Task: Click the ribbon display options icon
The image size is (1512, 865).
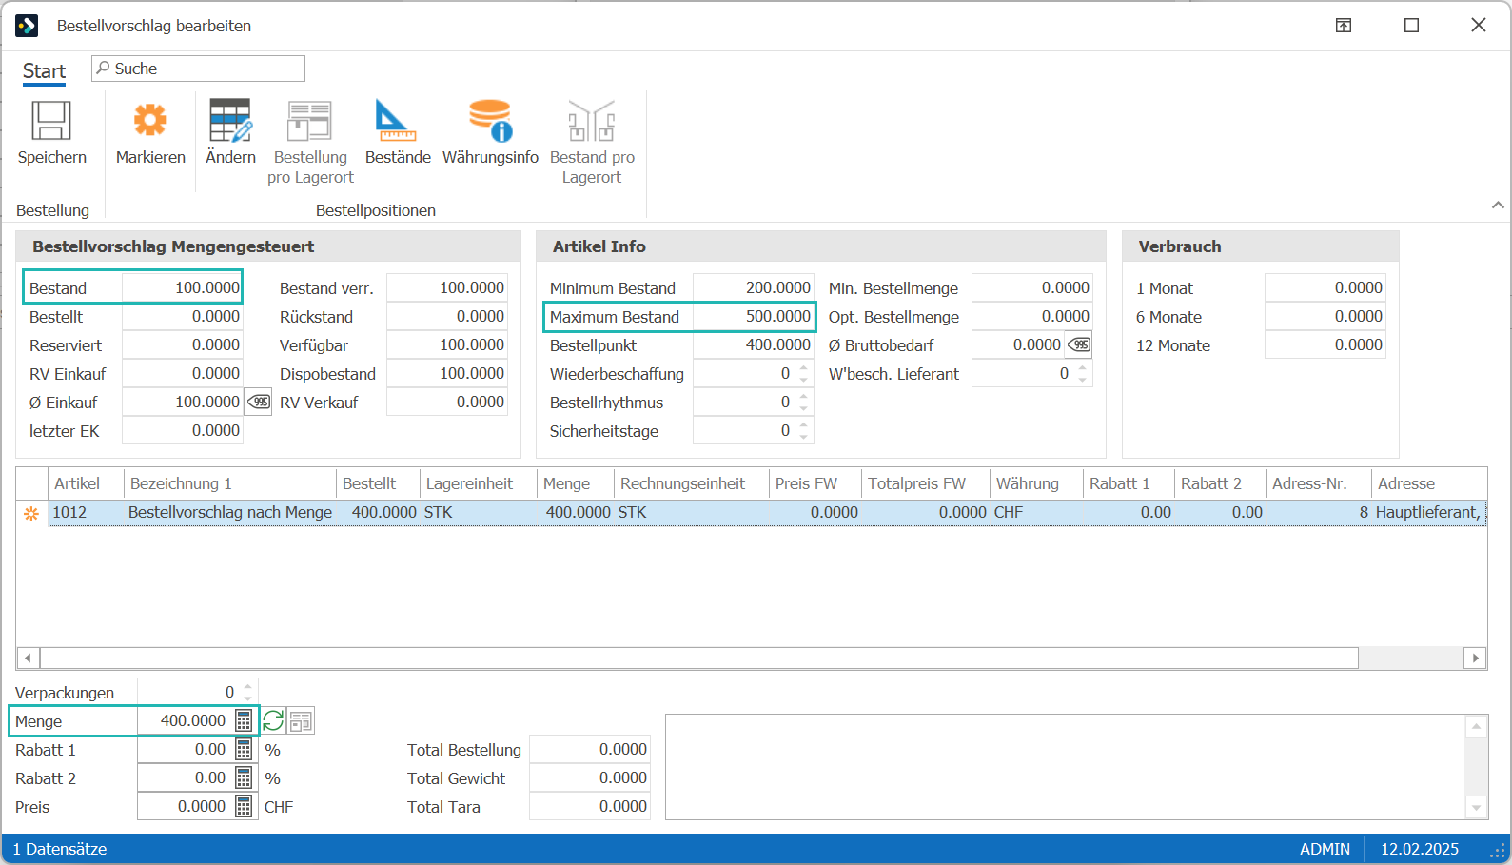Action: (x=1344, y=26)
